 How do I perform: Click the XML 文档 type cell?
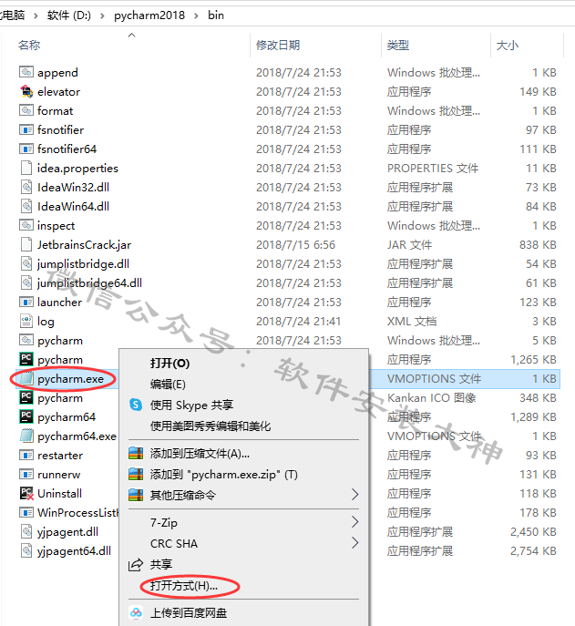click(412, 322)
